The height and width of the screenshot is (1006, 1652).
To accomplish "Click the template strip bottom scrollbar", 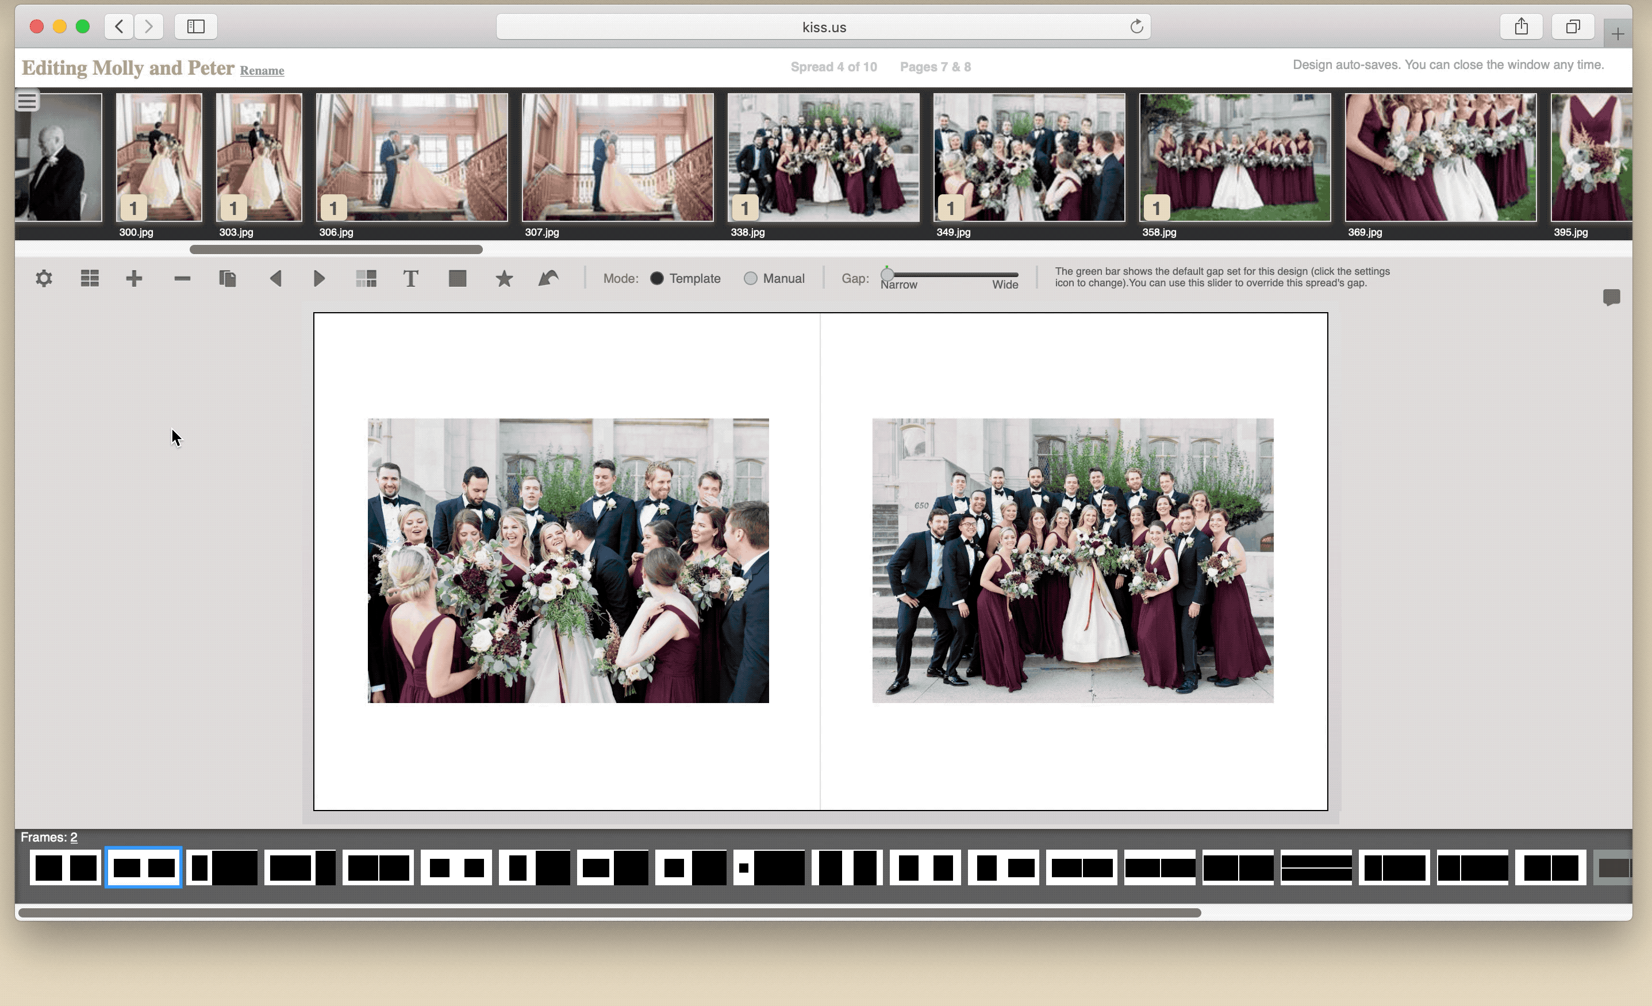I will pyautogui.click(x=609, y=913).
